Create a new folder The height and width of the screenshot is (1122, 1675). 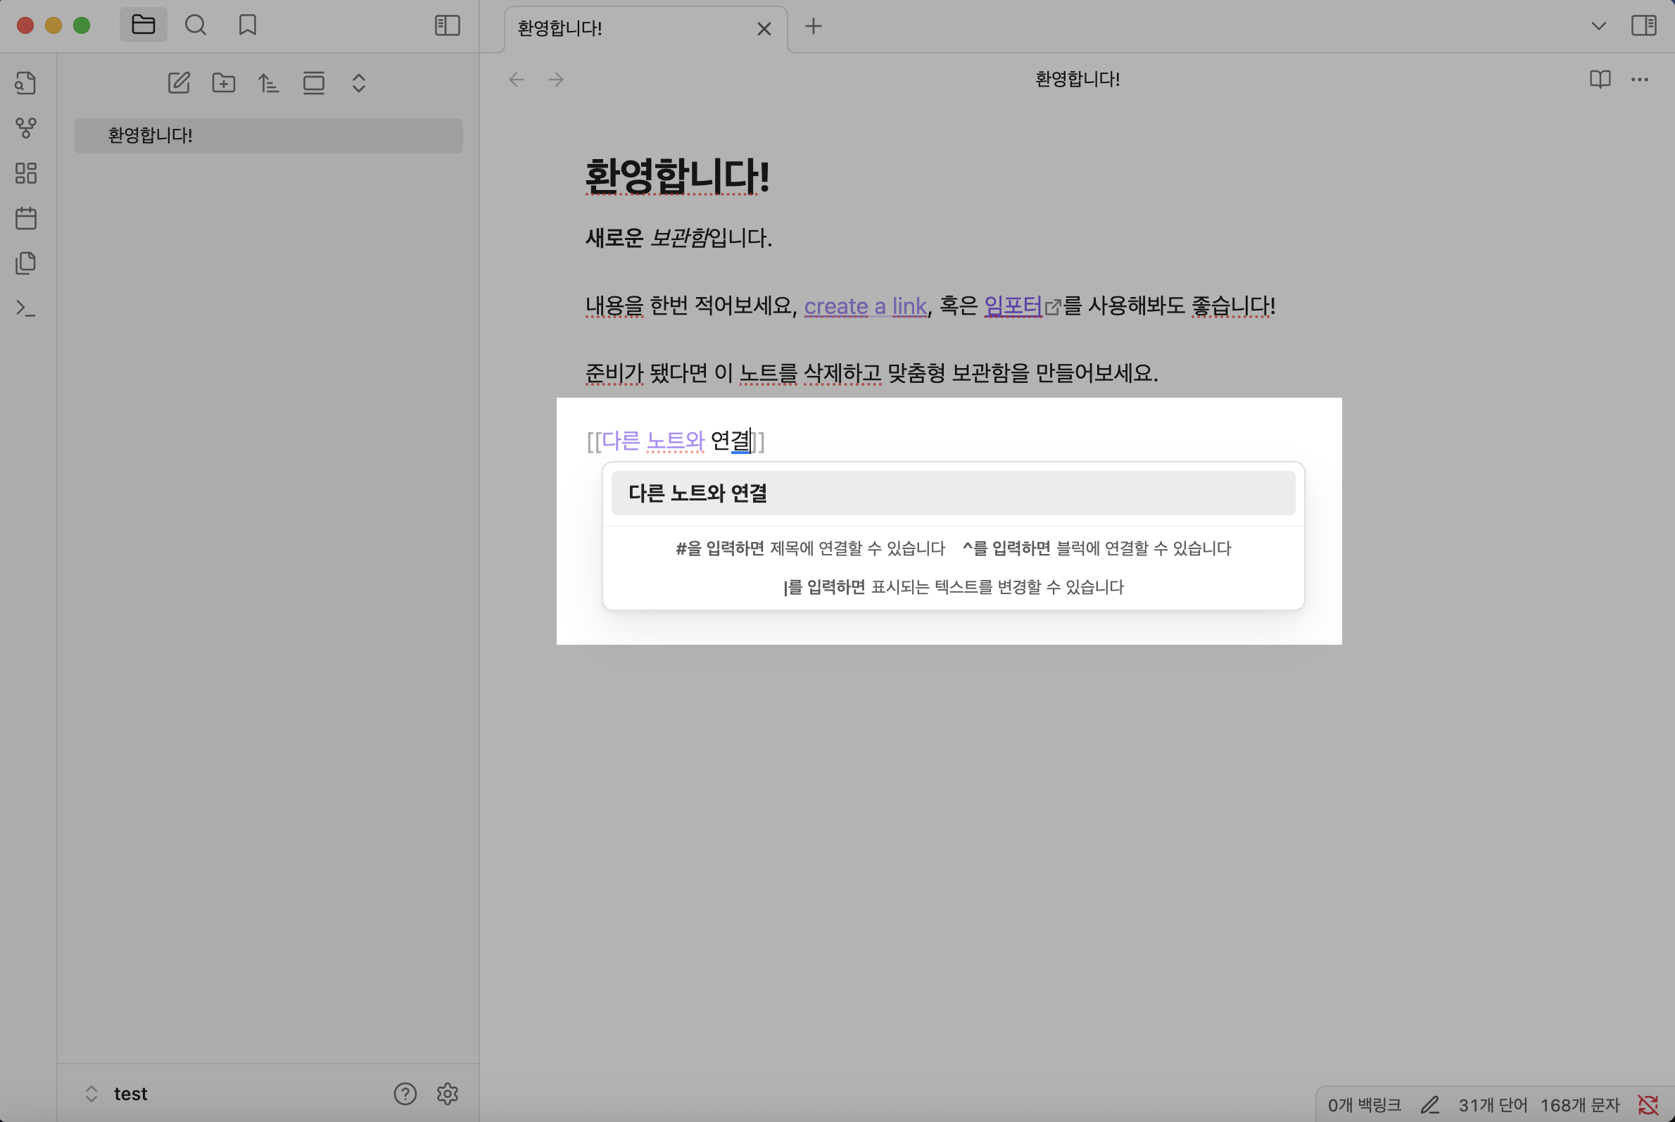click(x=224, y=83)
